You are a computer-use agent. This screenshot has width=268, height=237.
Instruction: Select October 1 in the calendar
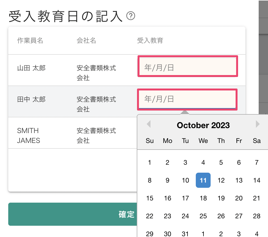pos(149,162)
